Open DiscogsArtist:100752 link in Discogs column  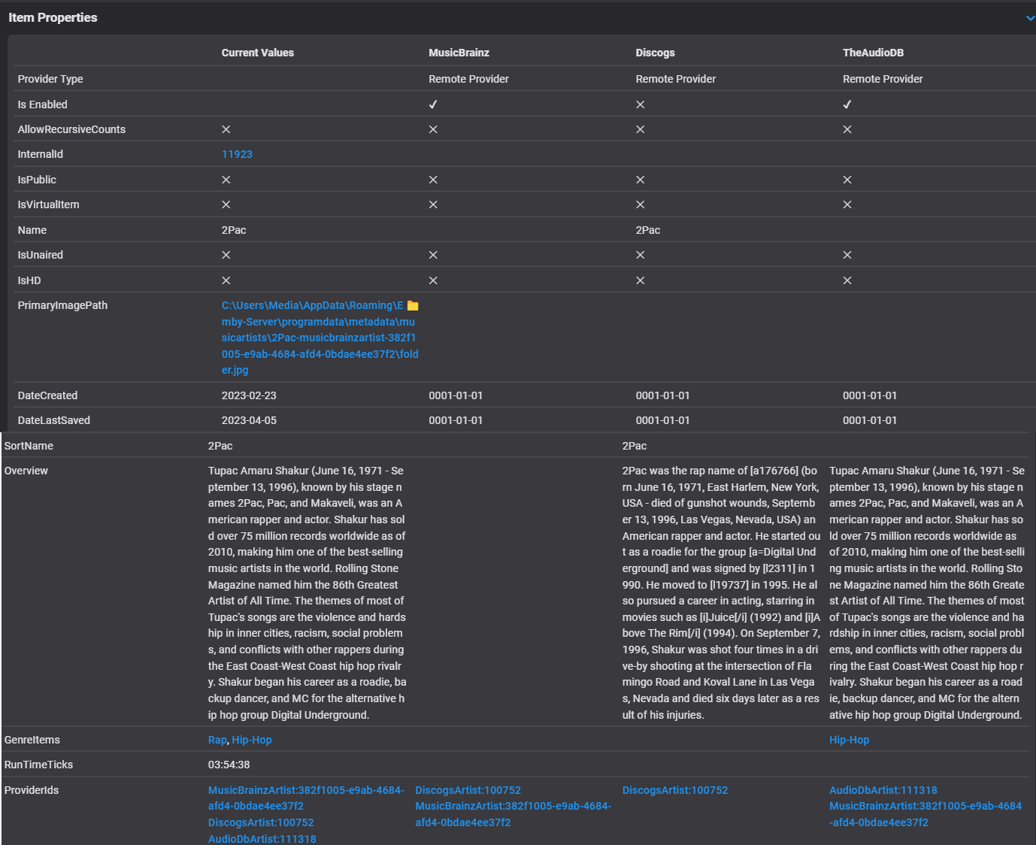tap(675, 790)
